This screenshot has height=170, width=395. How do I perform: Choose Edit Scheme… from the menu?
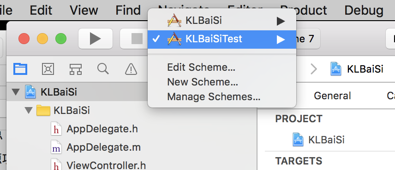coord(201,67)
